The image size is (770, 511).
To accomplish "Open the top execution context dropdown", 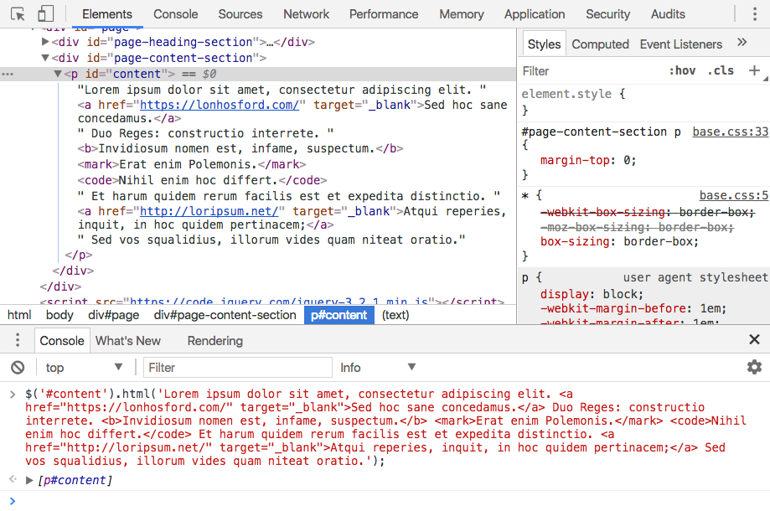I will click(84, 368).
